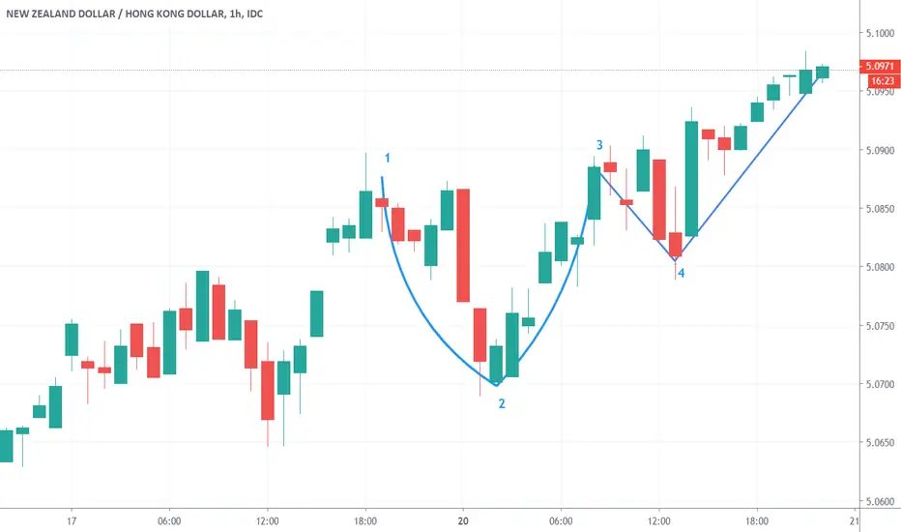This screenshot has height=532, width=901.
Task: Click the 16:23 countdown timer label
Action: tap(882, 81)
